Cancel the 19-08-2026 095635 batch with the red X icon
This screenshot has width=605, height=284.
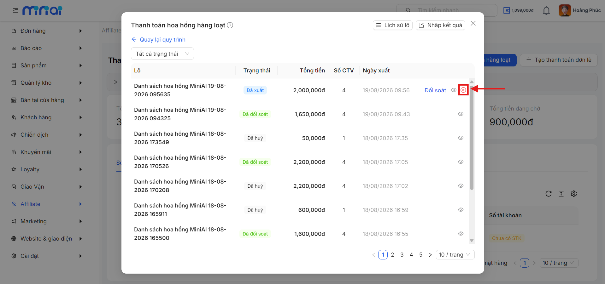click(x=463, y=90)
